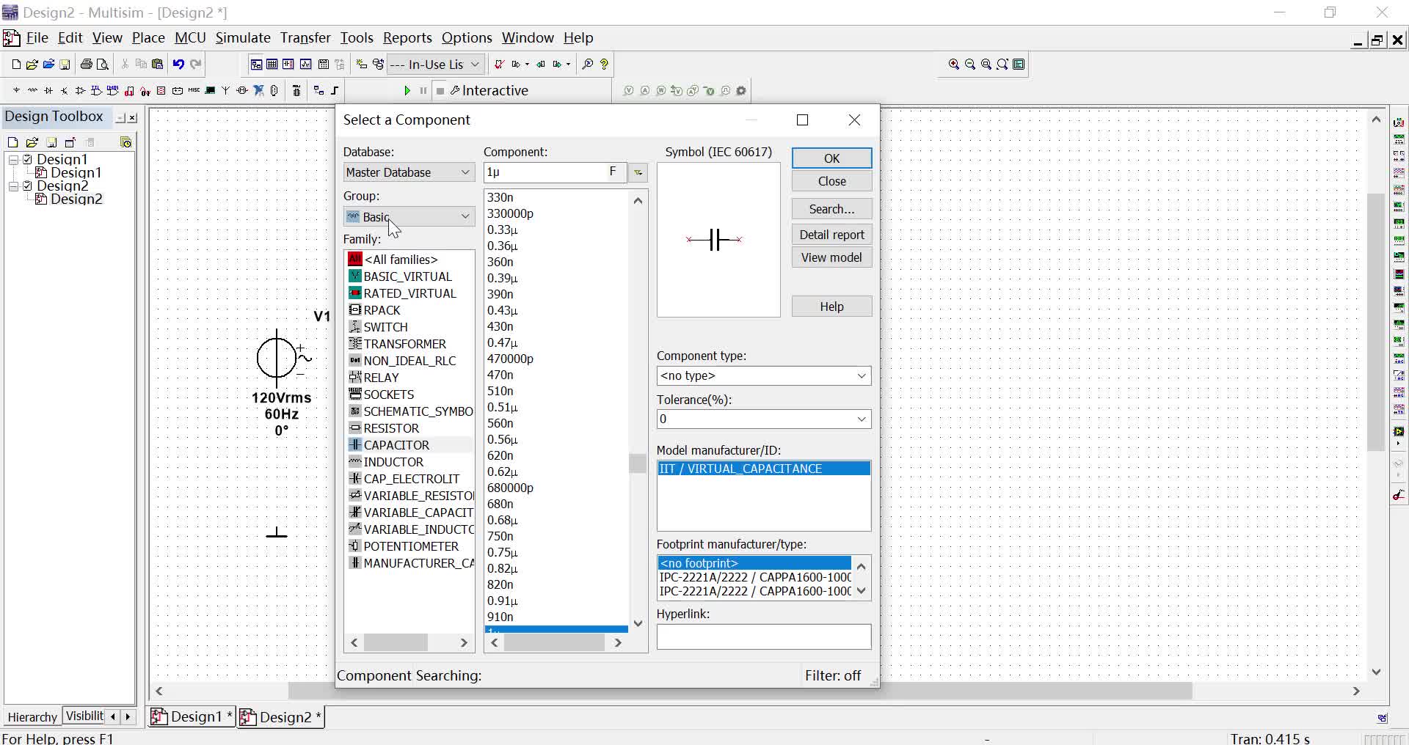
Task: Collapse the Design1 tree node
Action: (x=13, y=159)
